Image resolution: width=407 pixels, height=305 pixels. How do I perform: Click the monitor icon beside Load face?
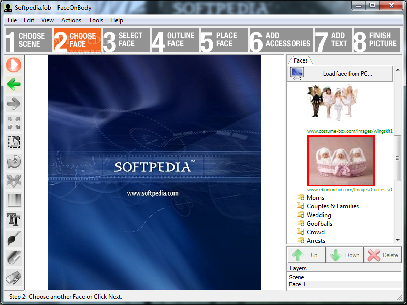(297, 74)
